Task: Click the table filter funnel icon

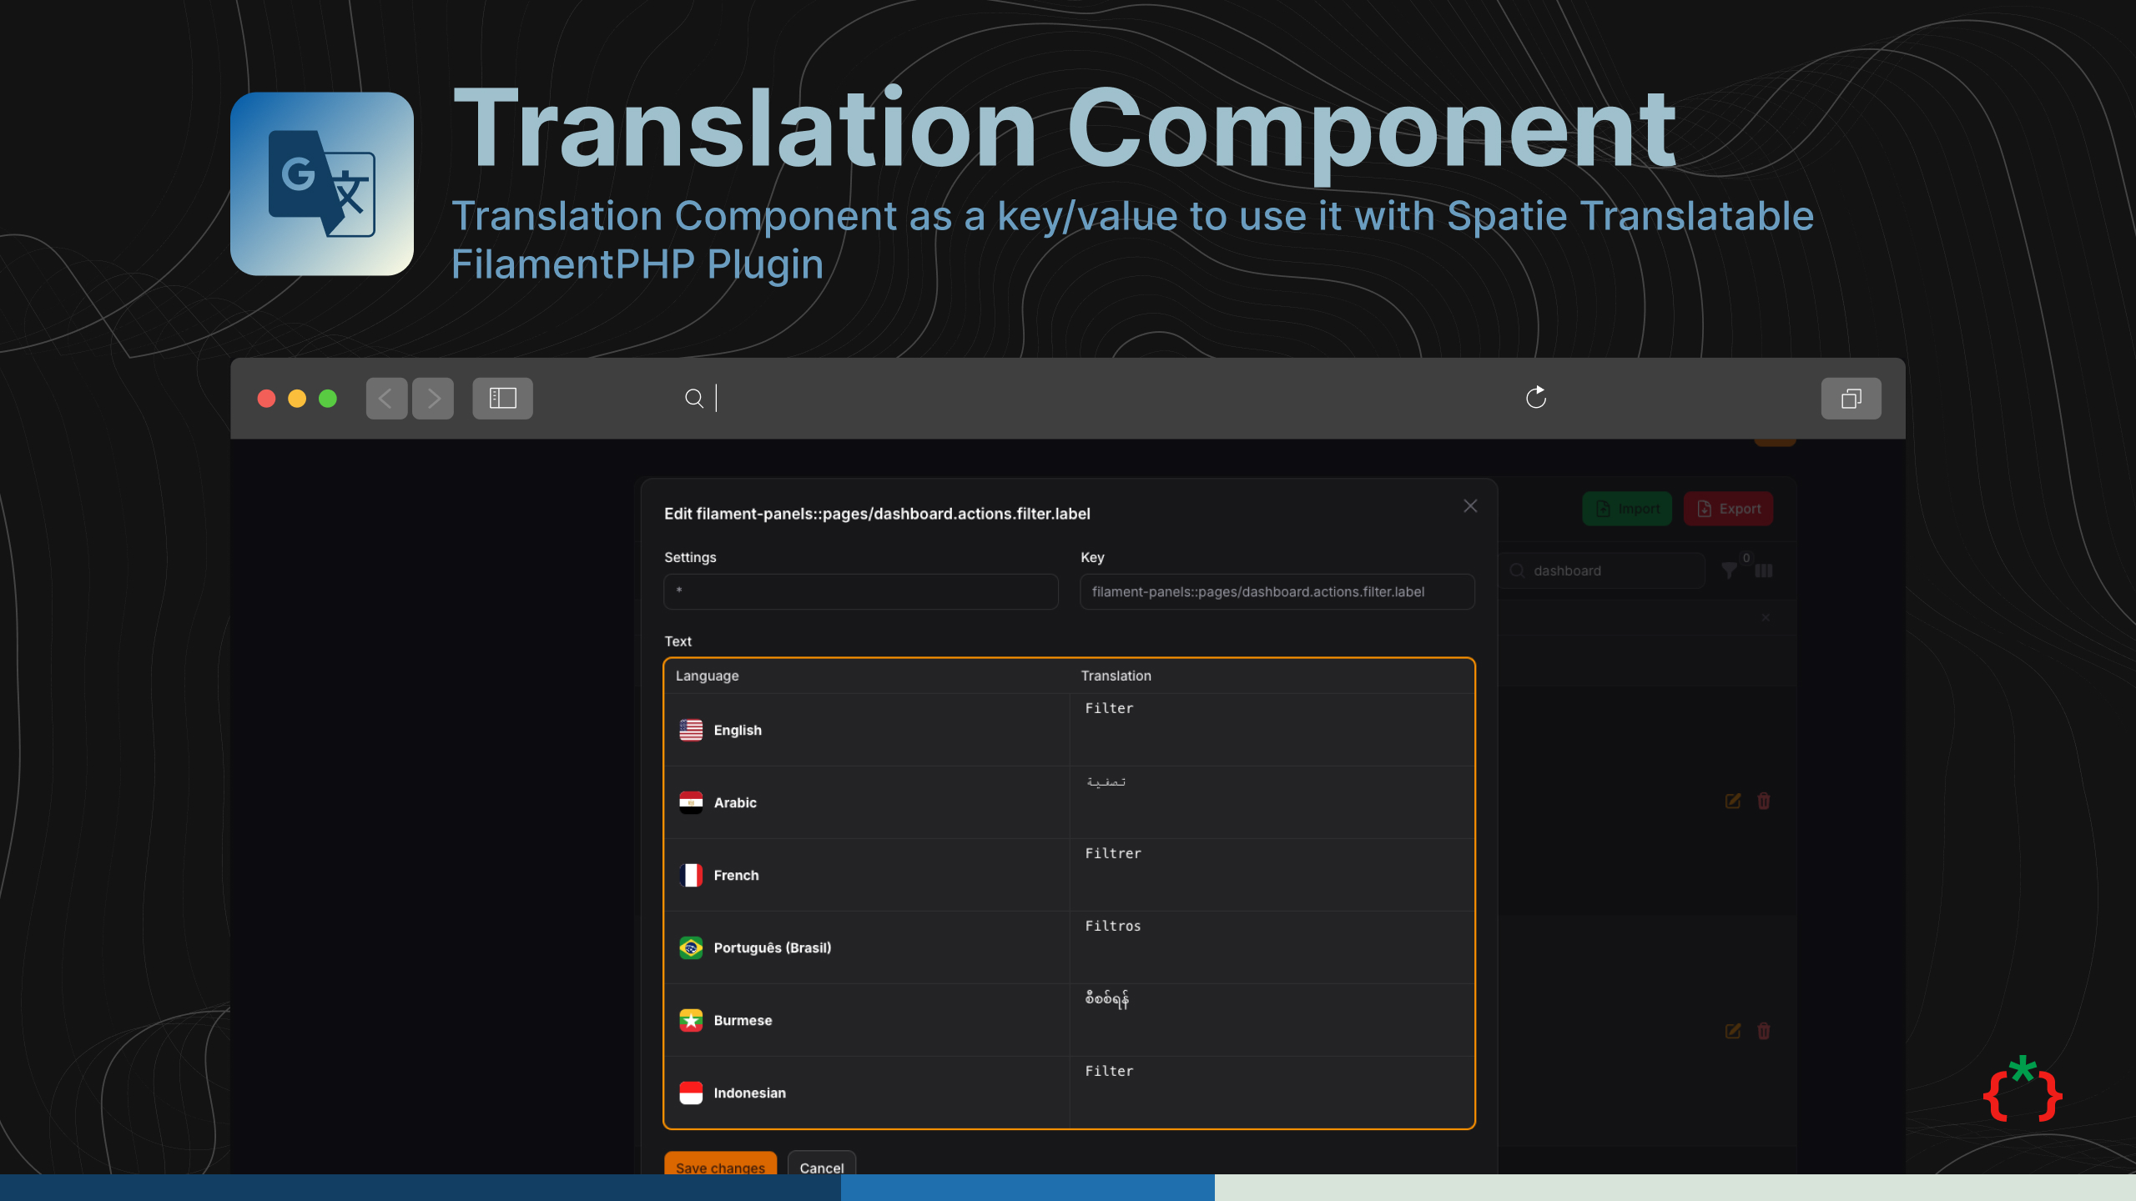Action: coord(1730,570)
